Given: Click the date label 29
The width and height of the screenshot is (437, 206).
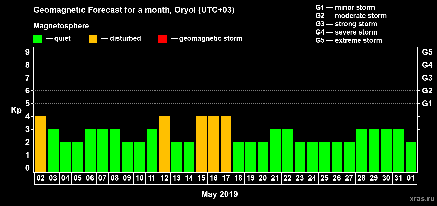Looking at the screenshot, I should coord(374,178).
